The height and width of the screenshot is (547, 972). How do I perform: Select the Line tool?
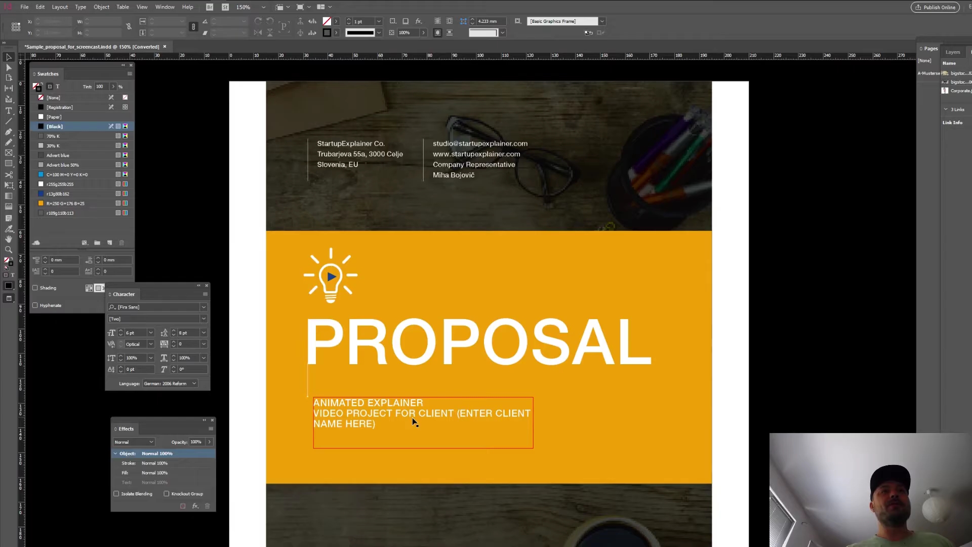(x=9, y=121)
